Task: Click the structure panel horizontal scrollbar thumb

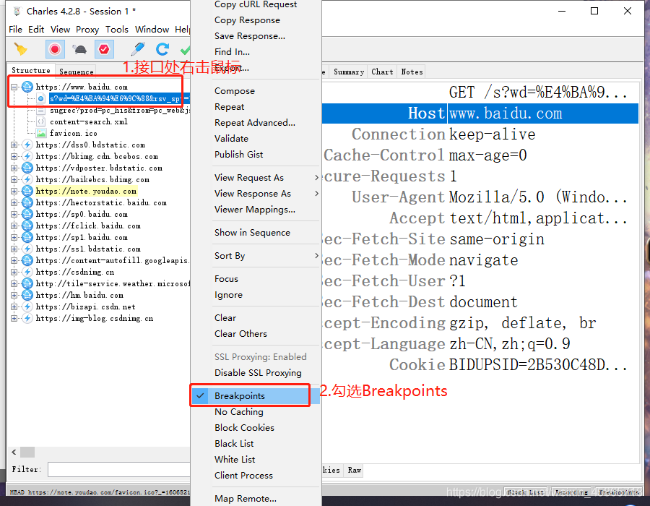Action: [27, 452]
